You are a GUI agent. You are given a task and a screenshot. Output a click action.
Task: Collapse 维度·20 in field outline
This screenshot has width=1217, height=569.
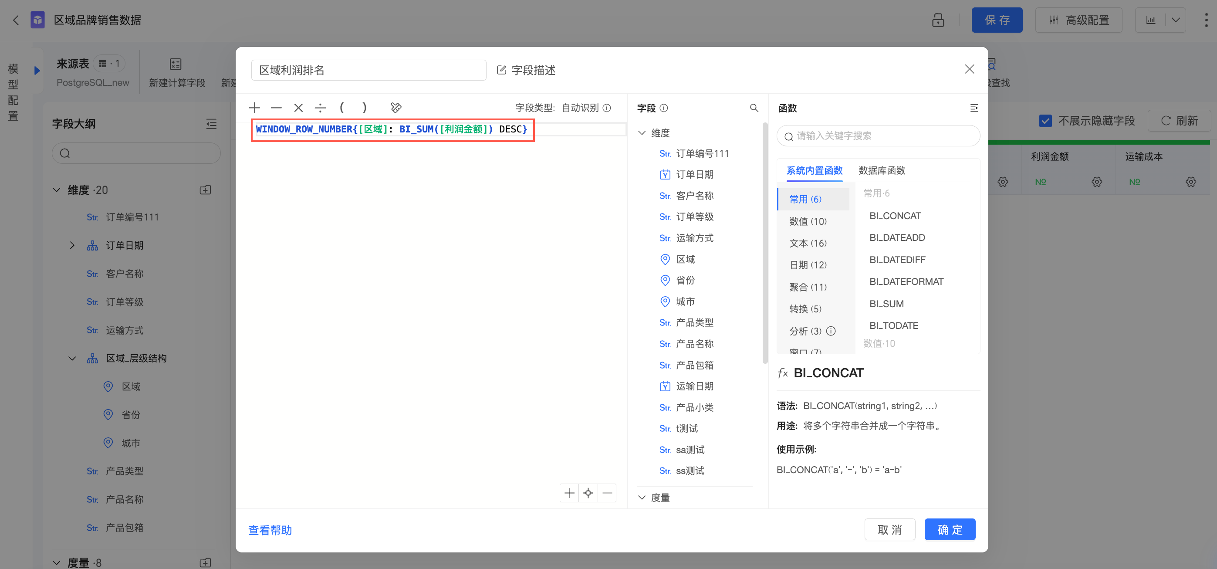click(x=57, y=190)
